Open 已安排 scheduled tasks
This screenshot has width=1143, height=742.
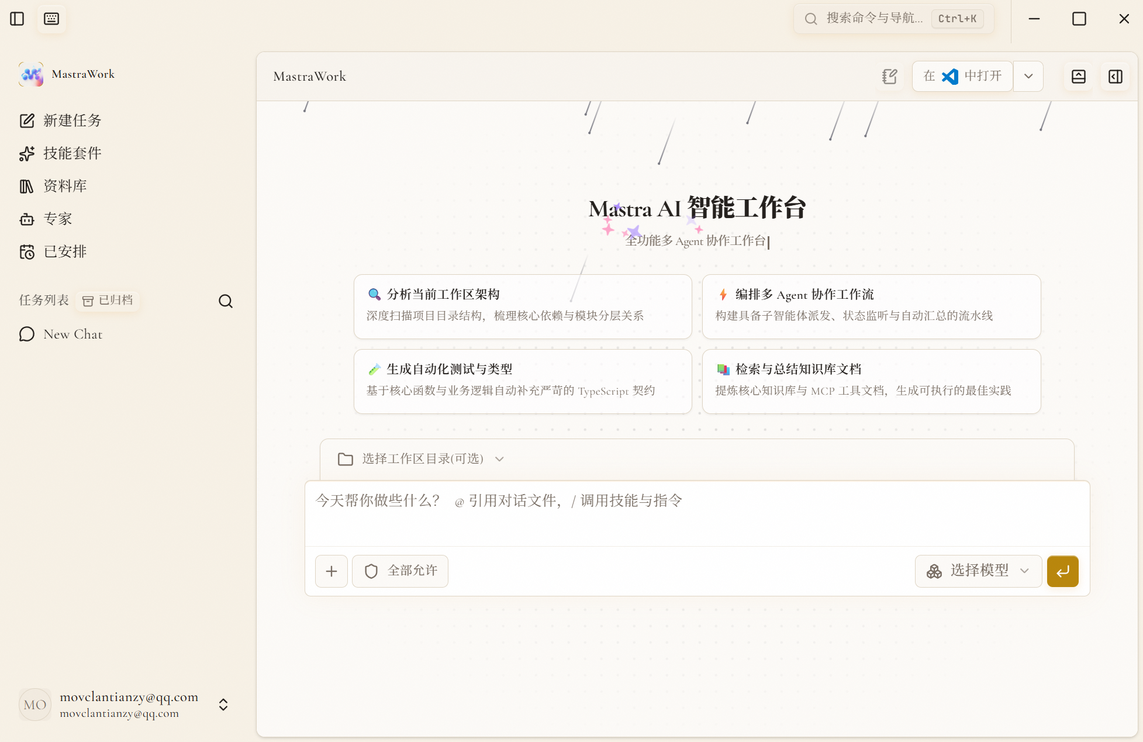[x=54, y=251]
